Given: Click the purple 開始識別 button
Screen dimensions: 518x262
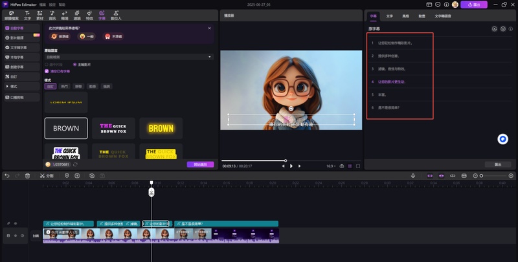Looking at the screenshot, I should point(200,164).
